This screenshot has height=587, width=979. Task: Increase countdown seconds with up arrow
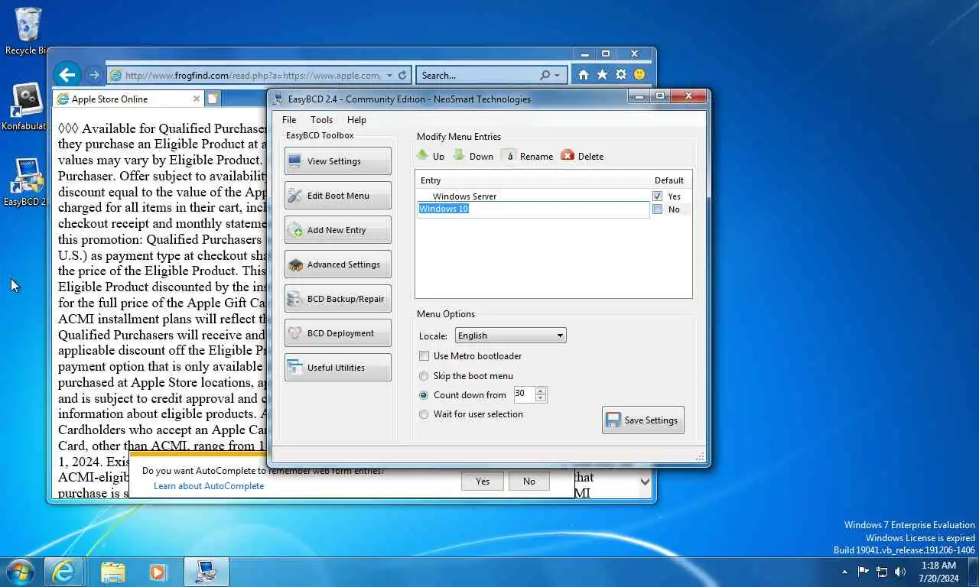pos(541,391)
